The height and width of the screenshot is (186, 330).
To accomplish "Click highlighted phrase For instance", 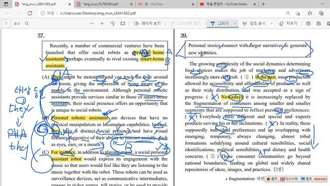I will pos(63,152).
